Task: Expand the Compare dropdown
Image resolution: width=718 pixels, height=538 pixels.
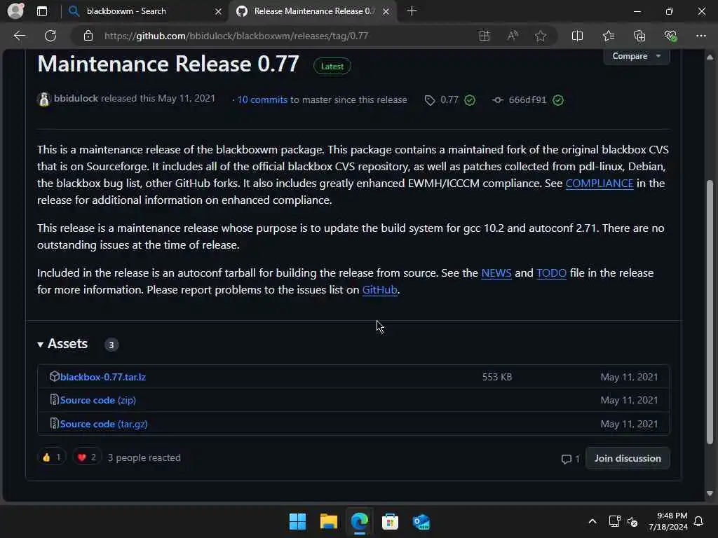Action: (x=637, y=56)
